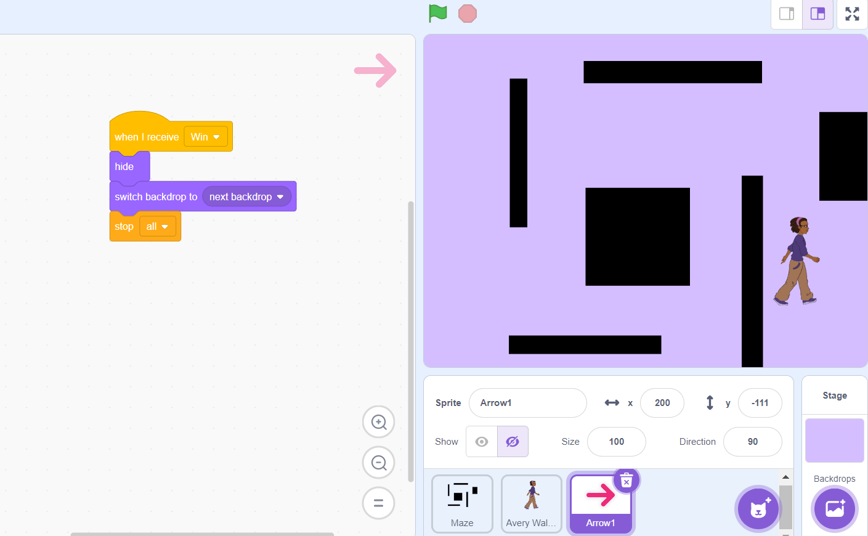Show the Arrow1 sprite with the eye toggle
Viewport: 868px width, 536px height.
[481, 442]
